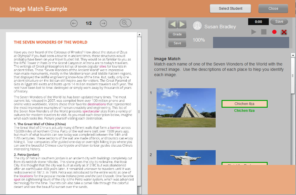The image size is (296, 195).
Task: Click the Christ the Redeemer statue image
Action: click(x=186, y=158)
